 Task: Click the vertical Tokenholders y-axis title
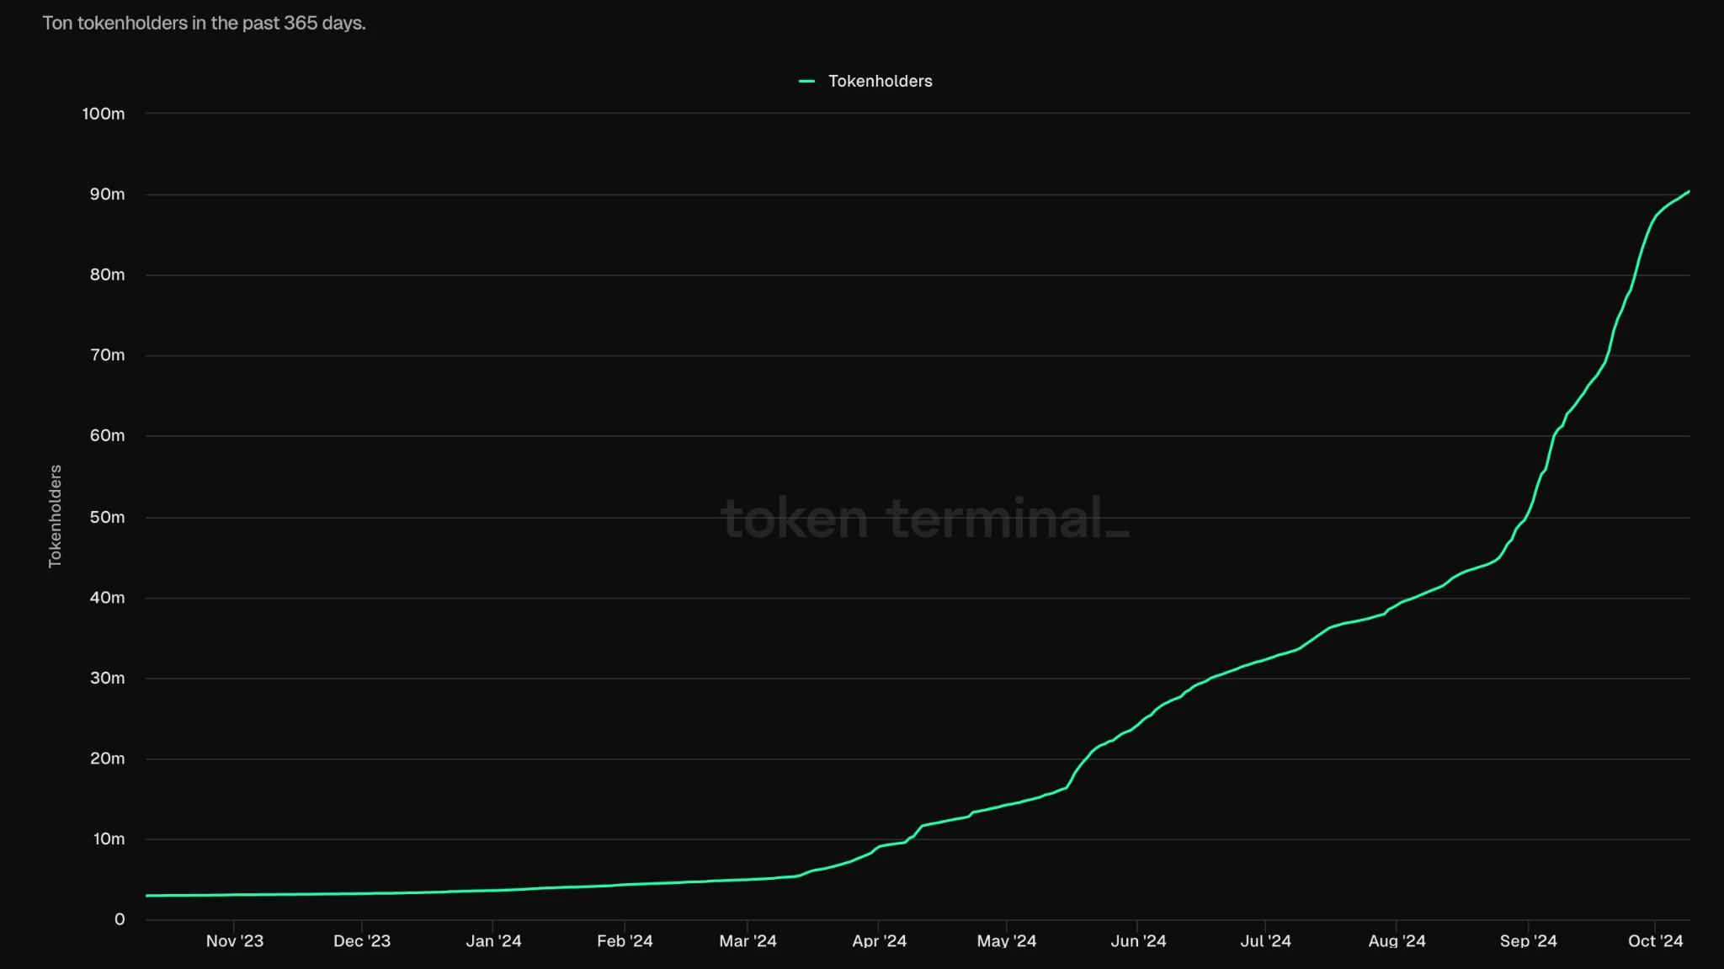point(56,516)
